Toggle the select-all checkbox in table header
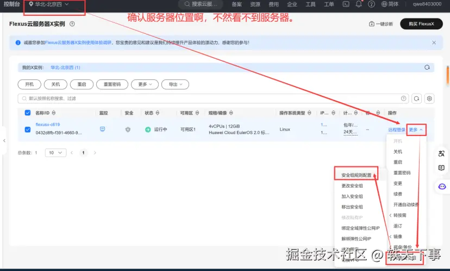This screenshot has width=450, height=271. pyautogui.click(x=28, y=113)
